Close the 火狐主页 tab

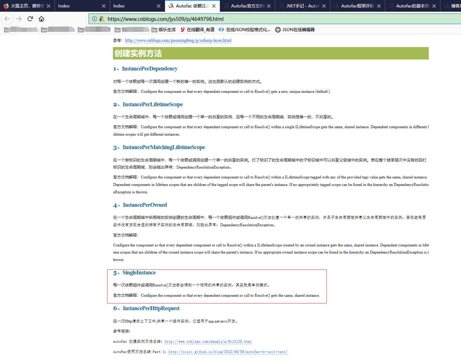[x=49, y=6]
